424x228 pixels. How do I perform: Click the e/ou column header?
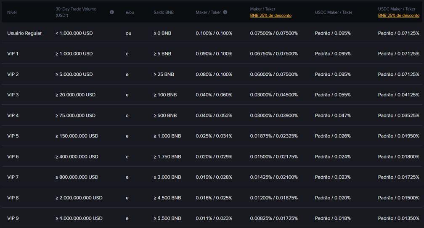coord(130,12)
